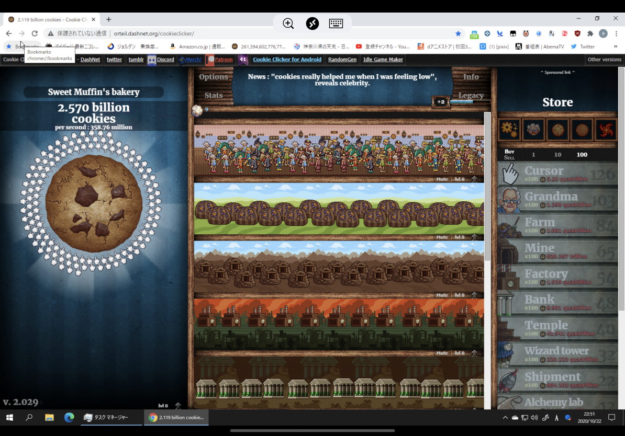Purchase Factory building in the Store

click(557, 277)
